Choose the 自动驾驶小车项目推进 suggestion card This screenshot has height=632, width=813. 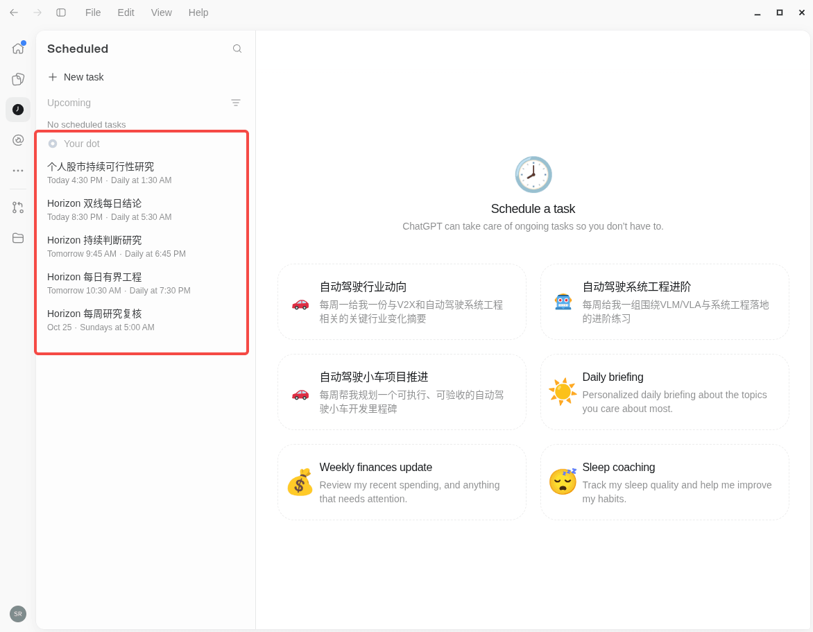click(x=402, y=392)
